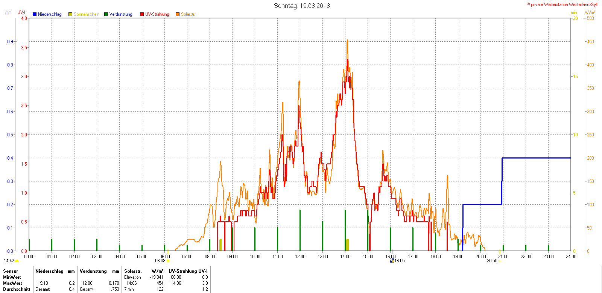Click the Solarstr. max value 454
The image size is (602, 293).
160,283
